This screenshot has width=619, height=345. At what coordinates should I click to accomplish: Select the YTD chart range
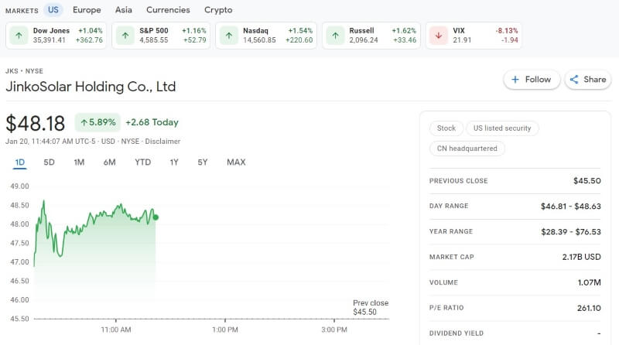[x=142, y=162]
